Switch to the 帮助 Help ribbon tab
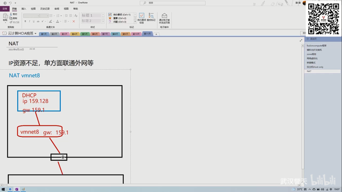 coord(76,9)
